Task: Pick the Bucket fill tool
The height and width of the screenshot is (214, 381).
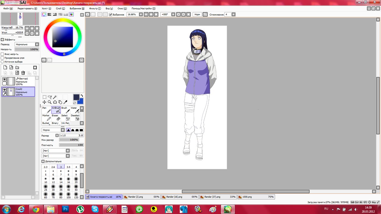Action: (46, 123)
